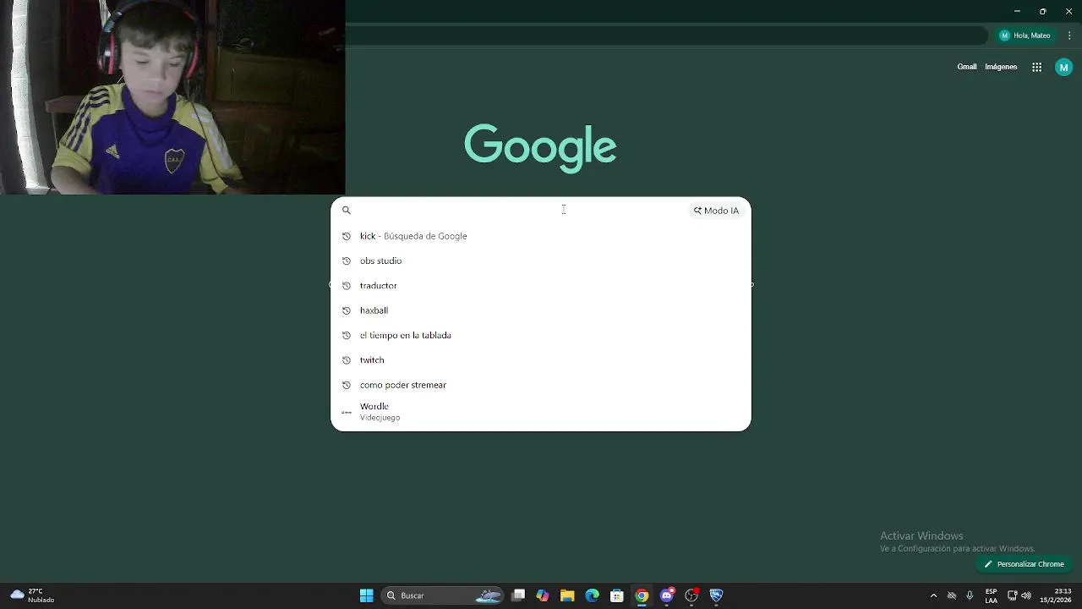This screenshot has width=1082, height=609.
Task: Click history clock icon beside 'haxball'
Action: tap(346, 310)
